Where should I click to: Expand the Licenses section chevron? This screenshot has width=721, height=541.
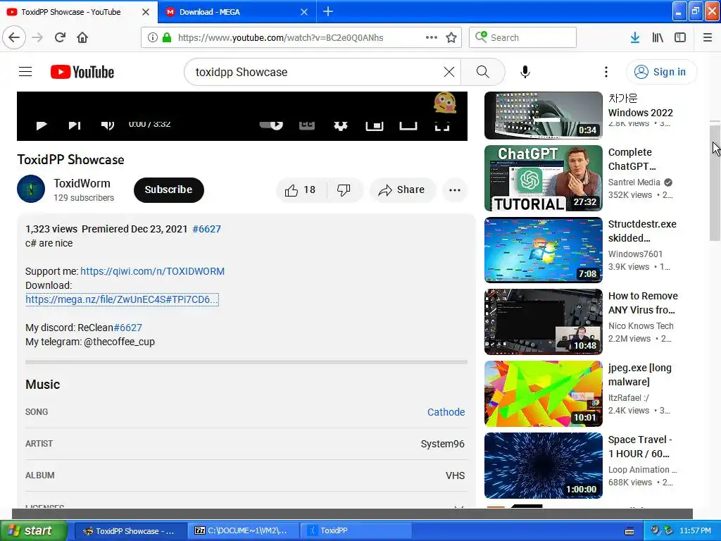tap(458, 506)
